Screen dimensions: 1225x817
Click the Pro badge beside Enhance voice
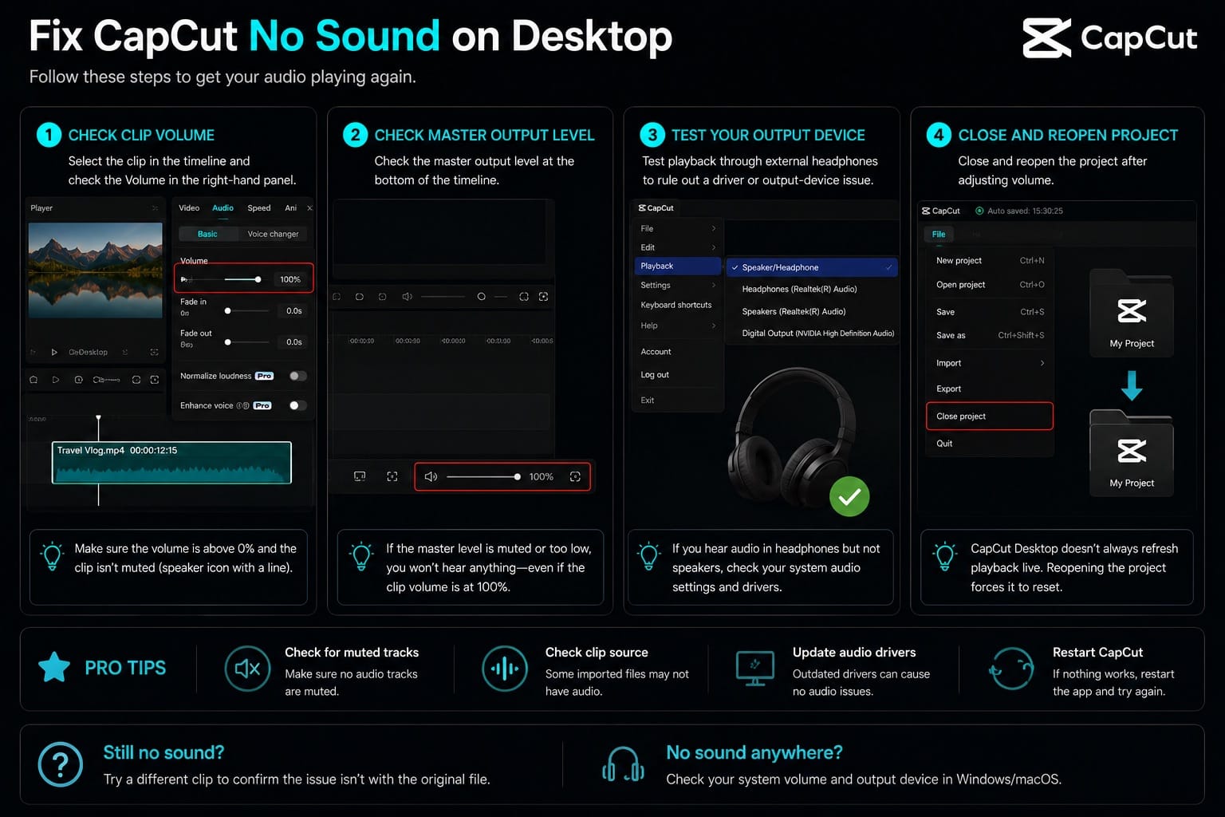point(262,405)
